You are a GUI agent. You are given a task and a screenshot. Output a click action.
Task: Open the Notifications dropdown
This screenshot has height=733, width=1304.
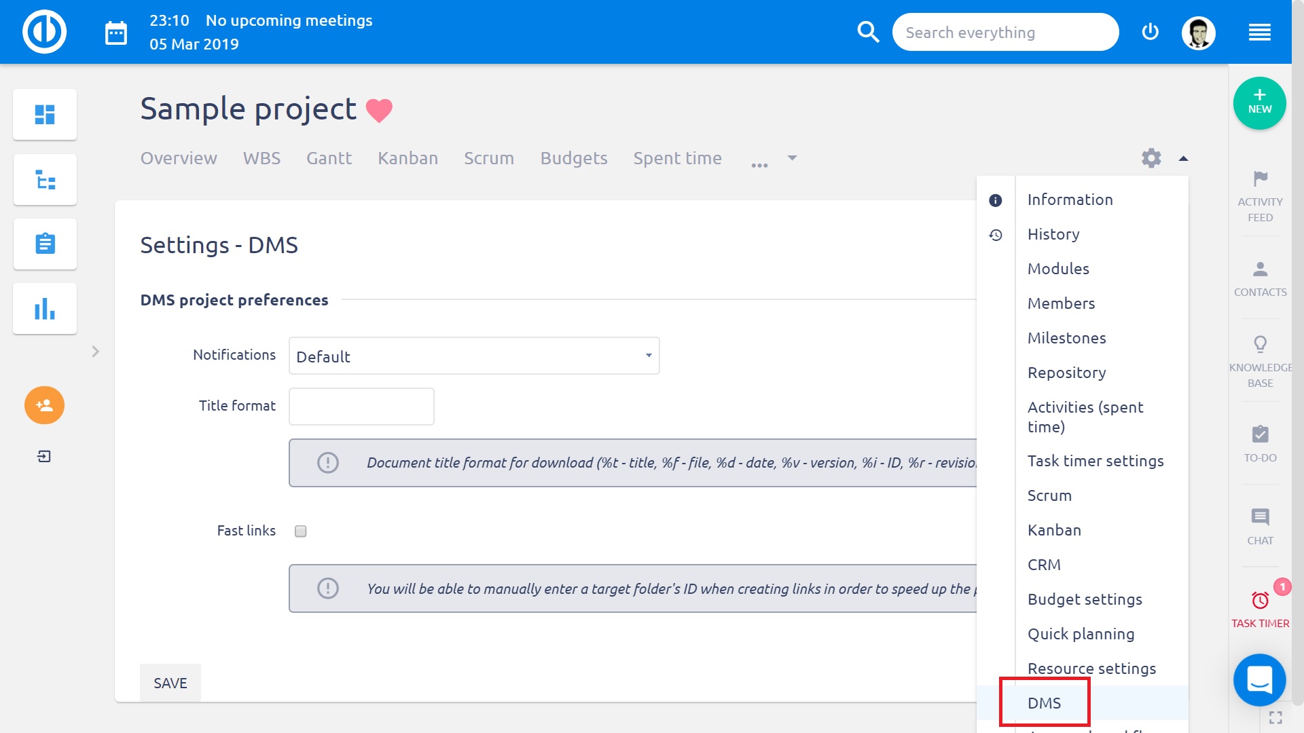[473, 356]
